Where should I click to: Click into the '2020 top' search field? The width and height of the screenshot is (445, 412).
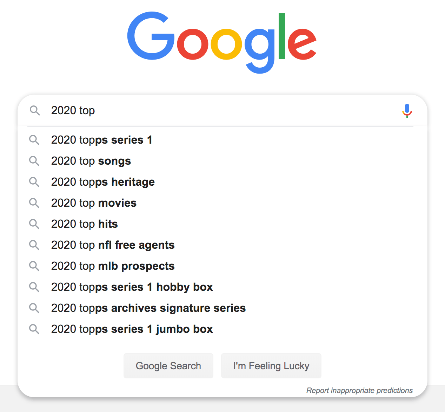tap(221, 110)
